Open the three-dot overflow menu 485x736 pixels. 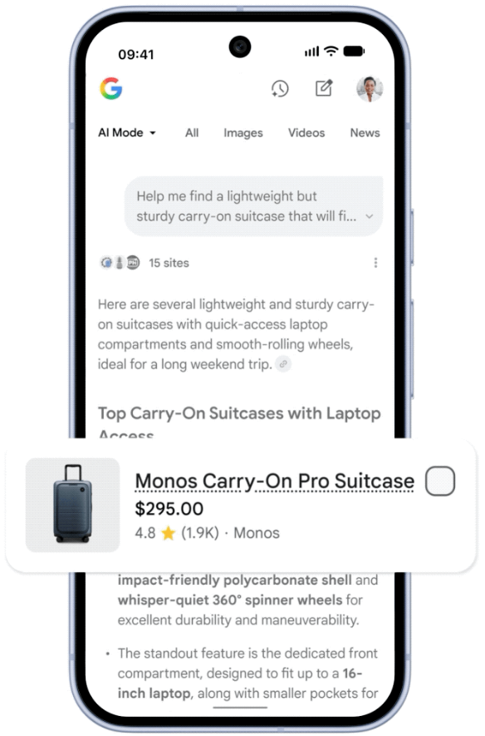[376, 262]
